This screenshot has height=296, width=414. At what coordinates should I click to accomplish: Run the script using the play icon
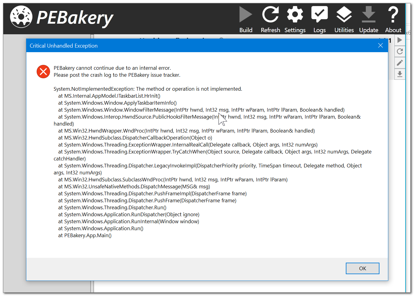tap(400, 40)
